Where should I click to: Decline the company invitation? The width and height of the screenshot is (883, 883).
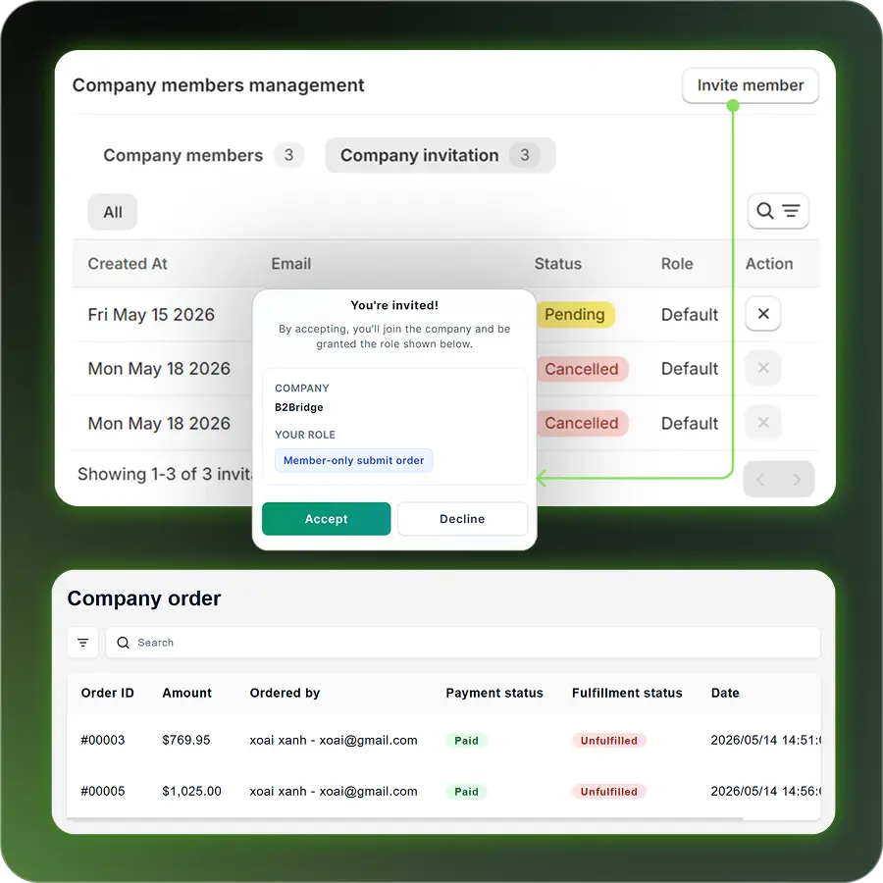[x=462, y=519]
